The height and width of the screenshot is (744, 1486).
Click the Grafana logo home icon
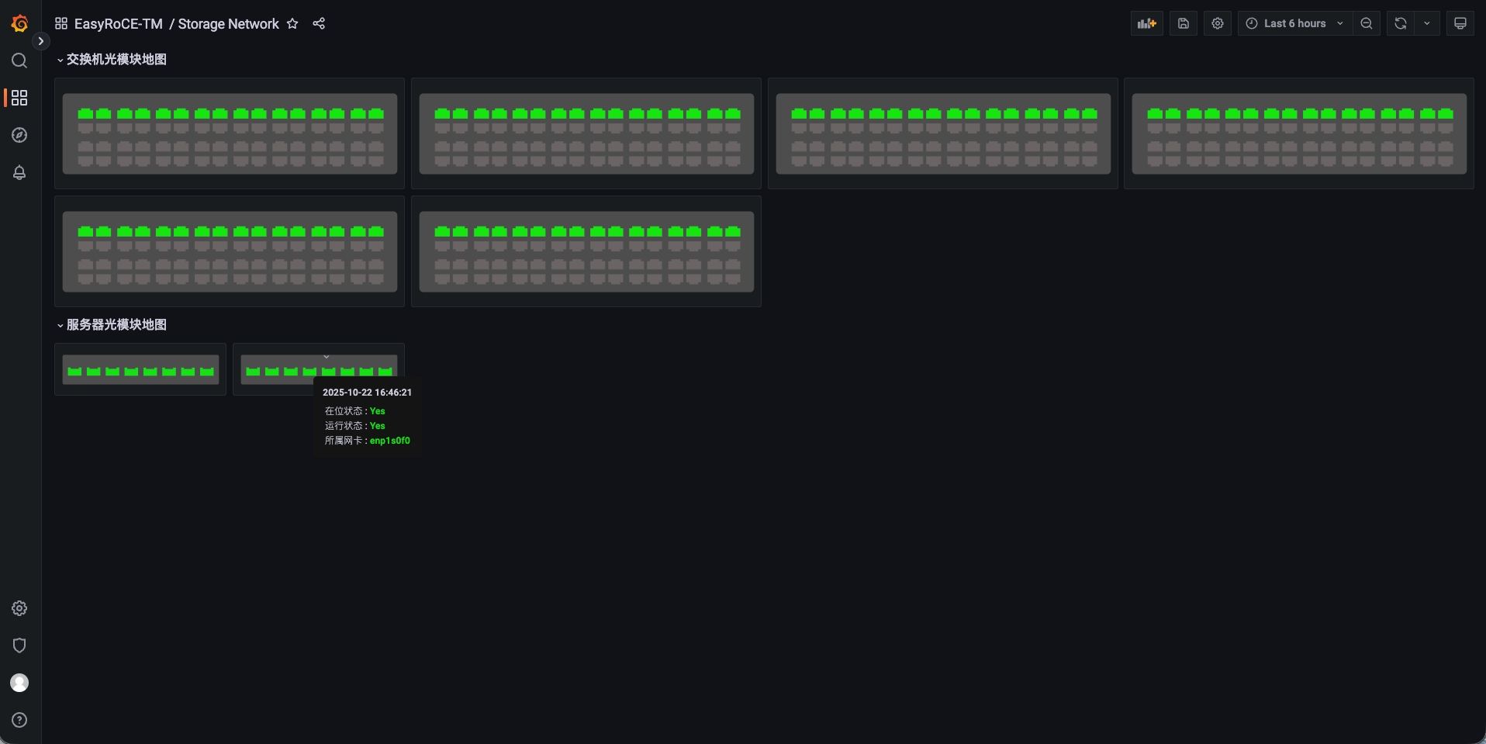pos(19,24)
